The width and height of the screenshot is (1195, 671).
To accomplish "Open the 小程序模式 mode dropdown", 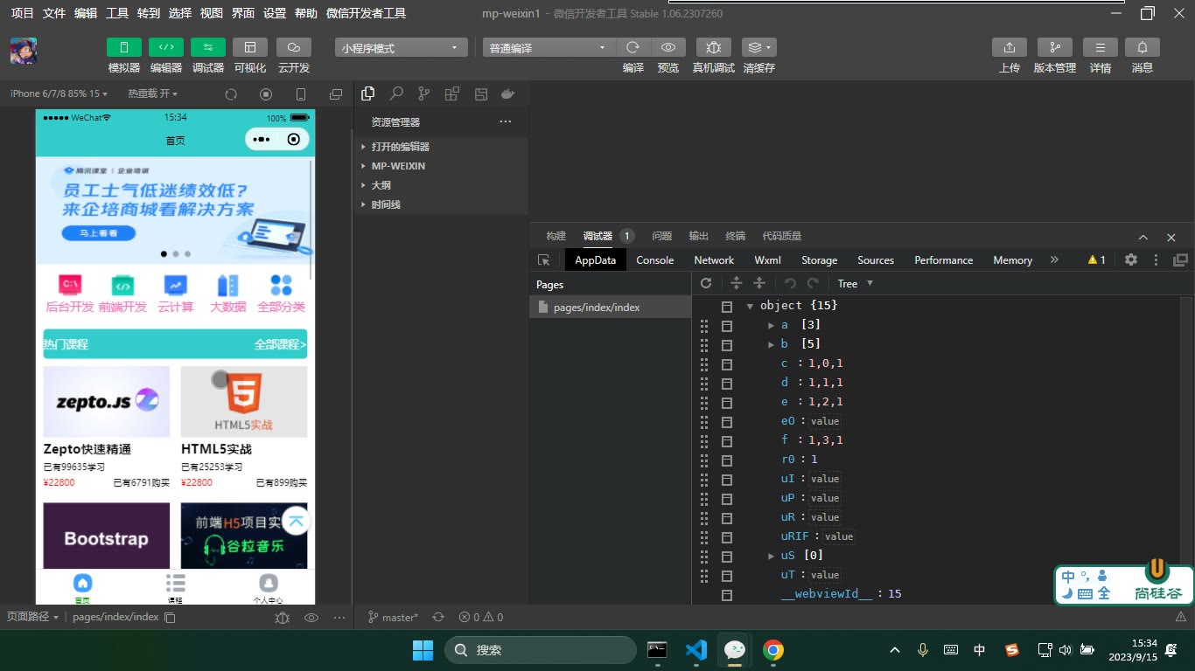I will [x=401, y=48].
